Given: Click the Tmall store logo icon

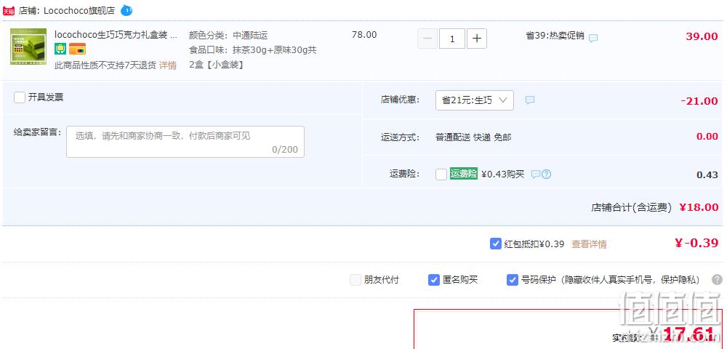Looking at the screenshot, I should coord(8,11).
